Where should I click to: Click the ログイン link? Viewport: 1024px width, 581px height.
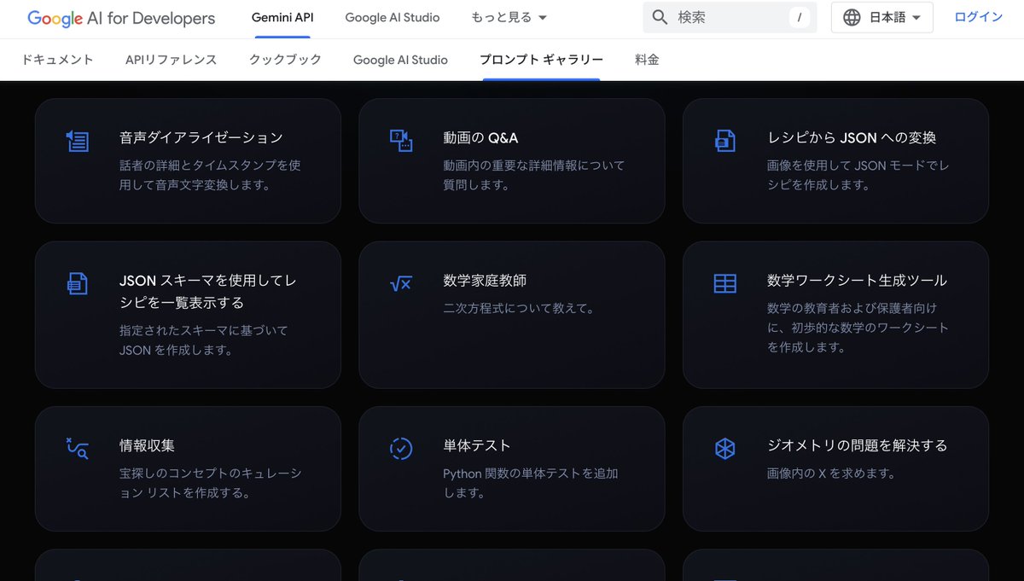click(978, 16)
